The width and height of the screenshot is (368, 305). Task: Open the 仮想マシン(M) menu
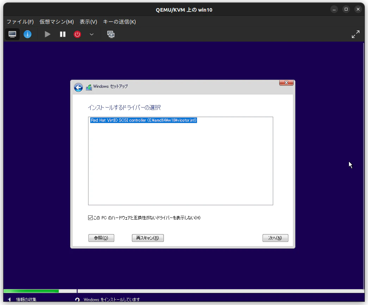pos(56,22)
